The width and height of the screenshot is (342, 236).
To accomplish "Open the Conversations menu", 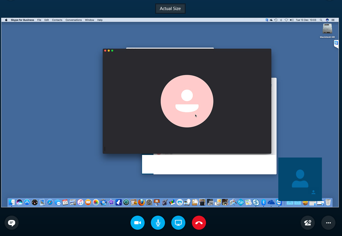I will [x=73, y=20].
